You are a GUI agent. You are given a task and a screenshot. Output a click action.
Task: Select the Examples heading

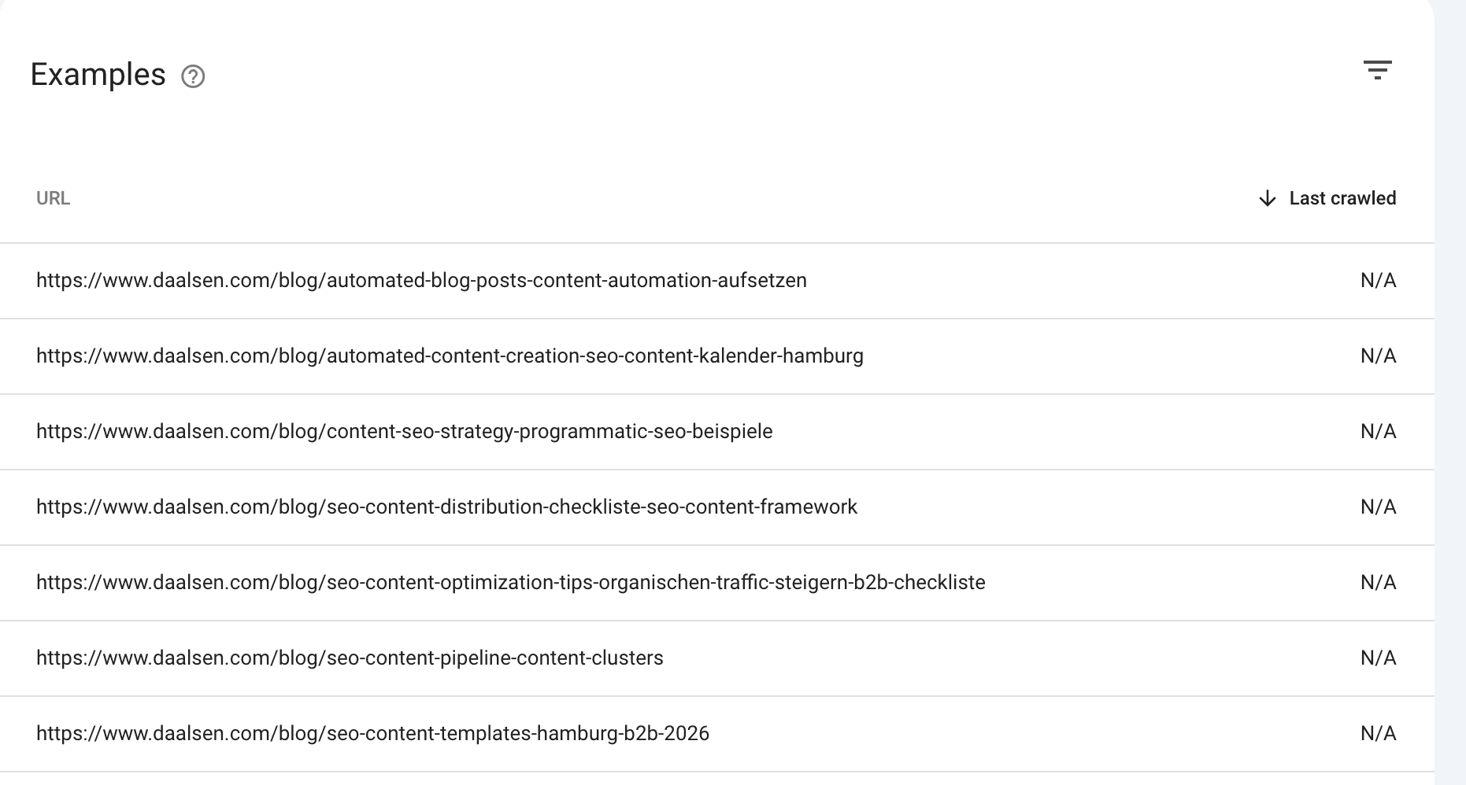point(98,75)
